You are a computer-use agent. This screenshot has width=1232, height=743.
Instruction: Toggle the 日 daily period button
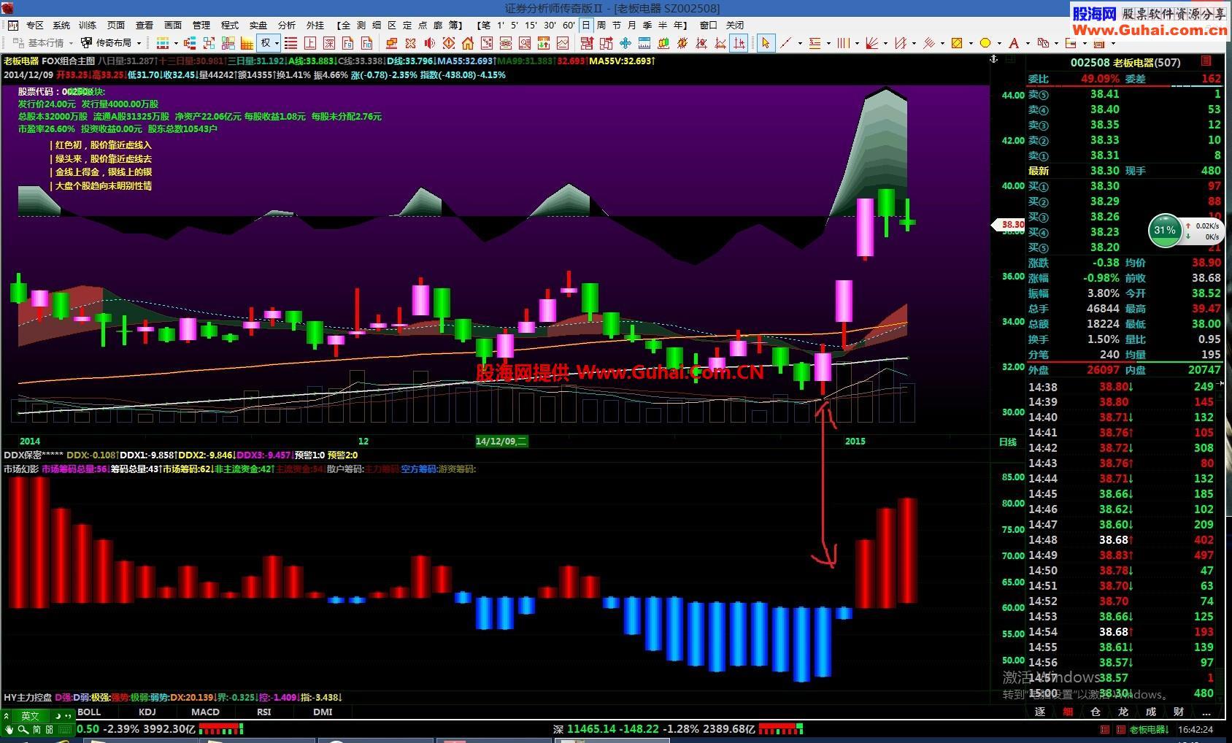click(585, 25)
